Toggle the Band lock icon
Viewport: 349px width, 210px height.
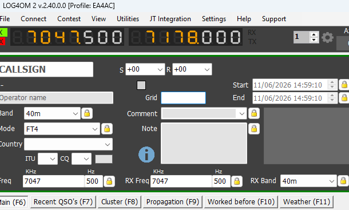click(87, 113)
